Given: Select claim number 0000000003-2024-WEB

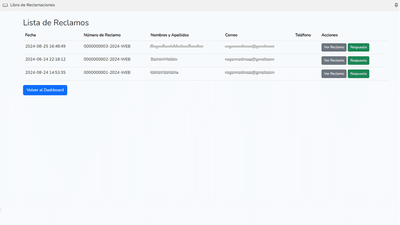Looking at the screenshot, I should (x=107, y=46).
